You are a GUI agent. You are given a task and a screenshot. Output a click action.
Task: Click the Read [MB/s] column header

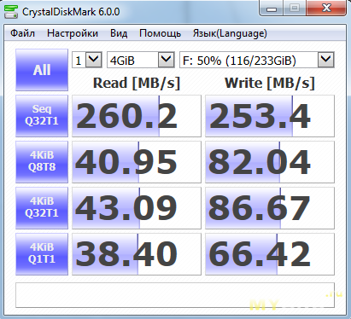coord(137,83)
